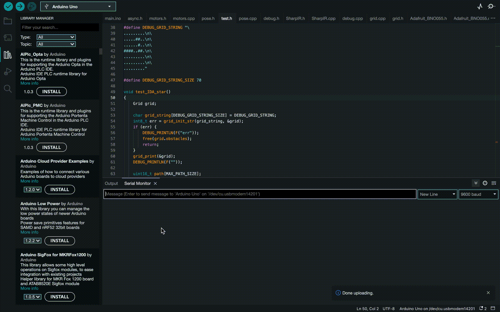Install the AlPlc_Opta library
This screenshot has width=500, height=312.
pyautogui.click(x=51, y=92)
